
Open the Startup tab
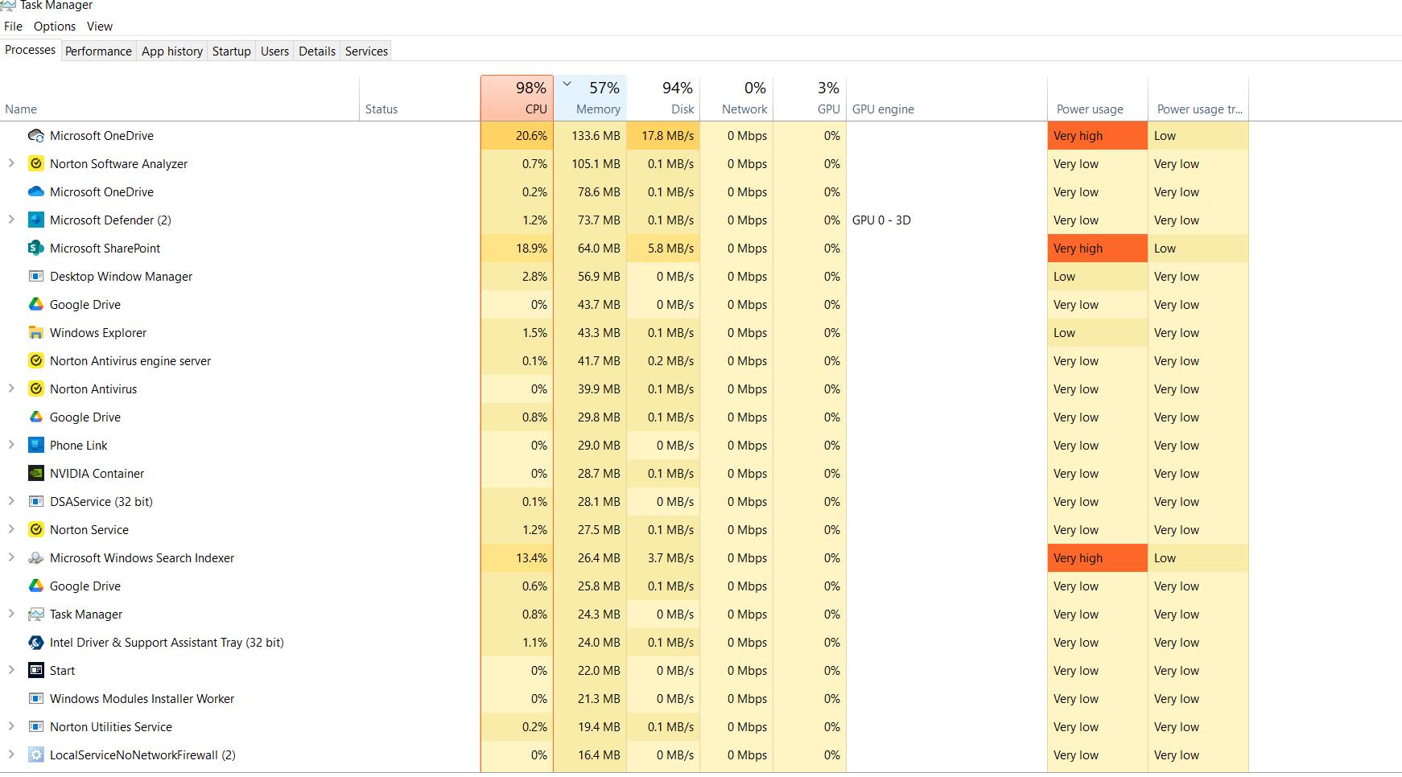click(232, 51)
